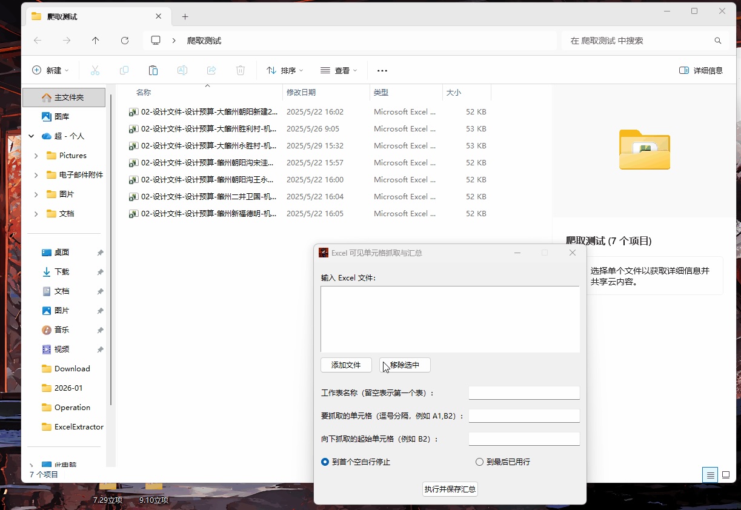Open a new Explorer tab with plus button

point(185,16)
